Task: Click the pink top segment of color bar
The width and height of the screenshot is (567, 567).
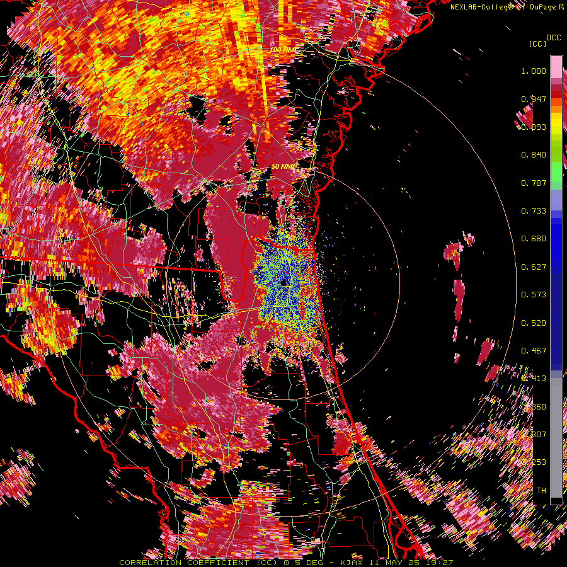Action: point(556,67)
